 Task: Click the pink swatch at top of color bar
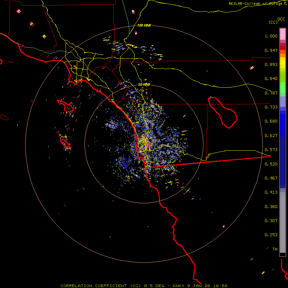tap(283, 34)
